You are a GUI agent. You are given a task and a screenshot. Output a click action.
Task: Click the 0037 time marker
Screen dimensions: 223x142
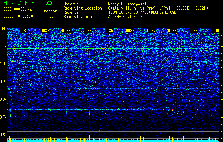(x=151, y=31)
